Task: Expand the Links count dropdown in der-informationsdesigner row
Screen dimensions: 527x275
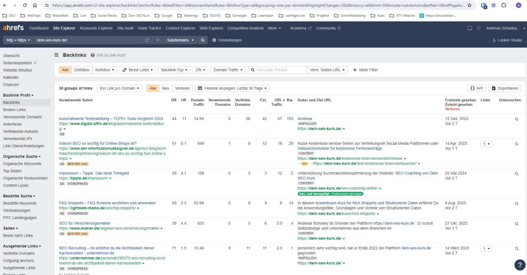Action: coord(486,144)
